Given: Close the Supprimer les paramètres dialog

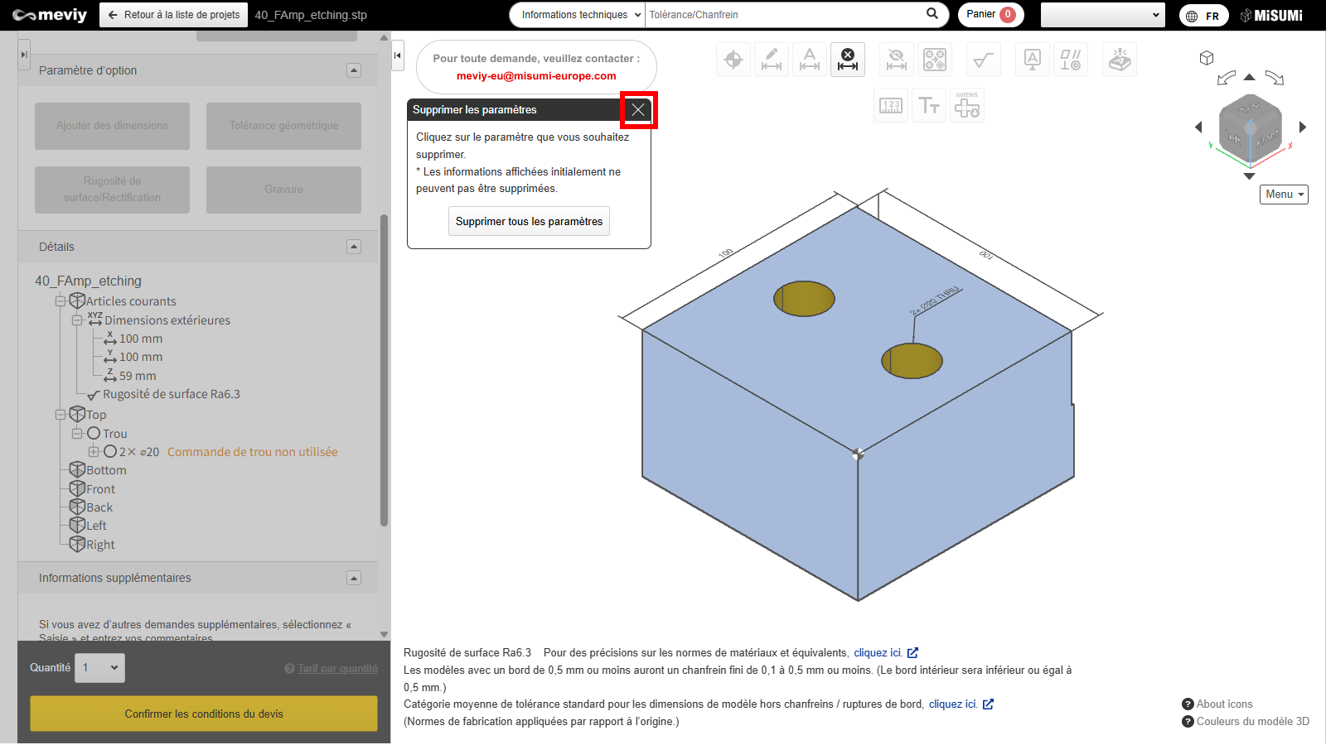Looking at the screenshot, I should tap(638, 110).
